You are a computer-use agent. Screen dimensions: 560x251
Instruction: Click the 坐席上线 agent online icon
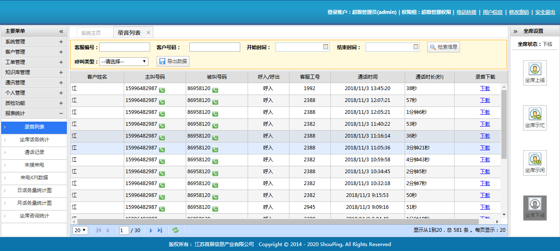coord(535,73)
